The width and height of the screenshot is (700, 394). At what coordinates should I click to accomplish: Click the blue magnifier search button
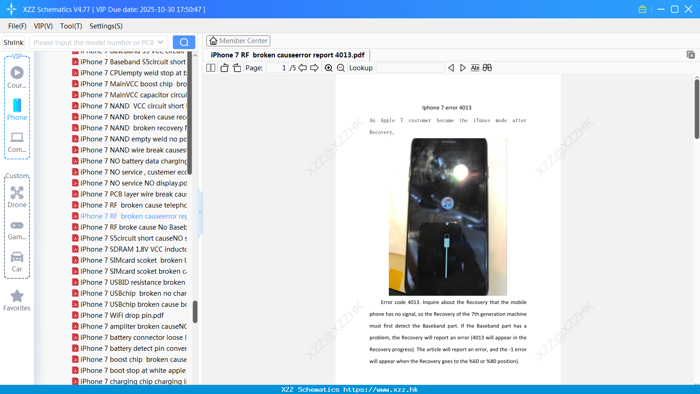coord(184,42)
